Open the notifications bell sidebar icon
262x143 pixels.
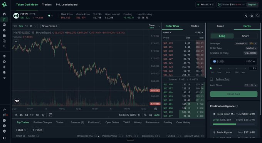4,72
